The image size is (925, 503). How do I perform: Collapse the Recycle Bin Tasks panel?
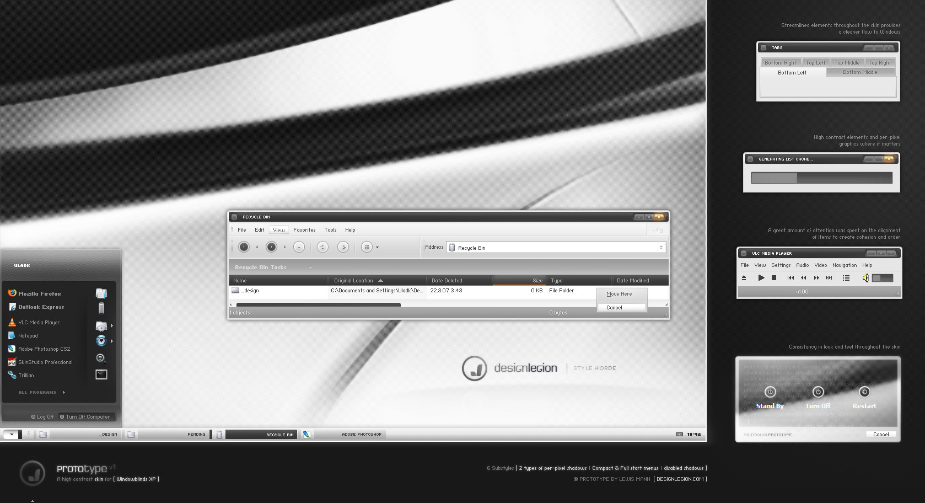click(310, 267)
